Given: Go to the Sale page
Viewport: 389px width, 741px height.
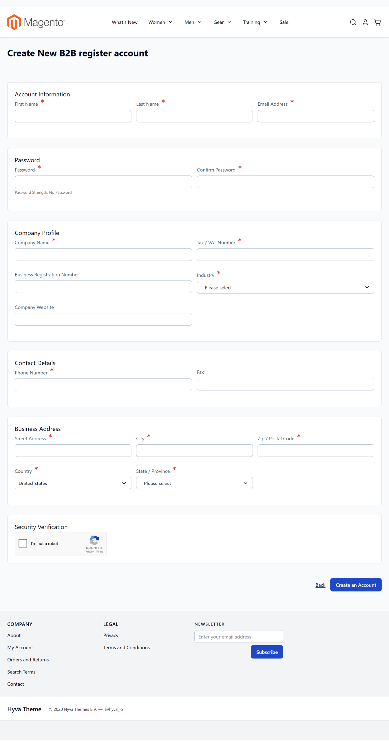Looking at the screenshot, I should pyautogui.click(x=284, y=22).
